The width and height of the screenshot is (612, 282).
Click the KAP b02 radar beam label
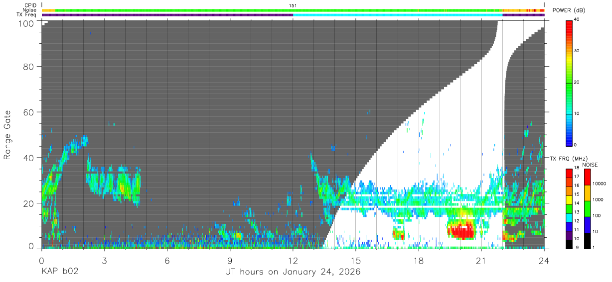(60, 272)
